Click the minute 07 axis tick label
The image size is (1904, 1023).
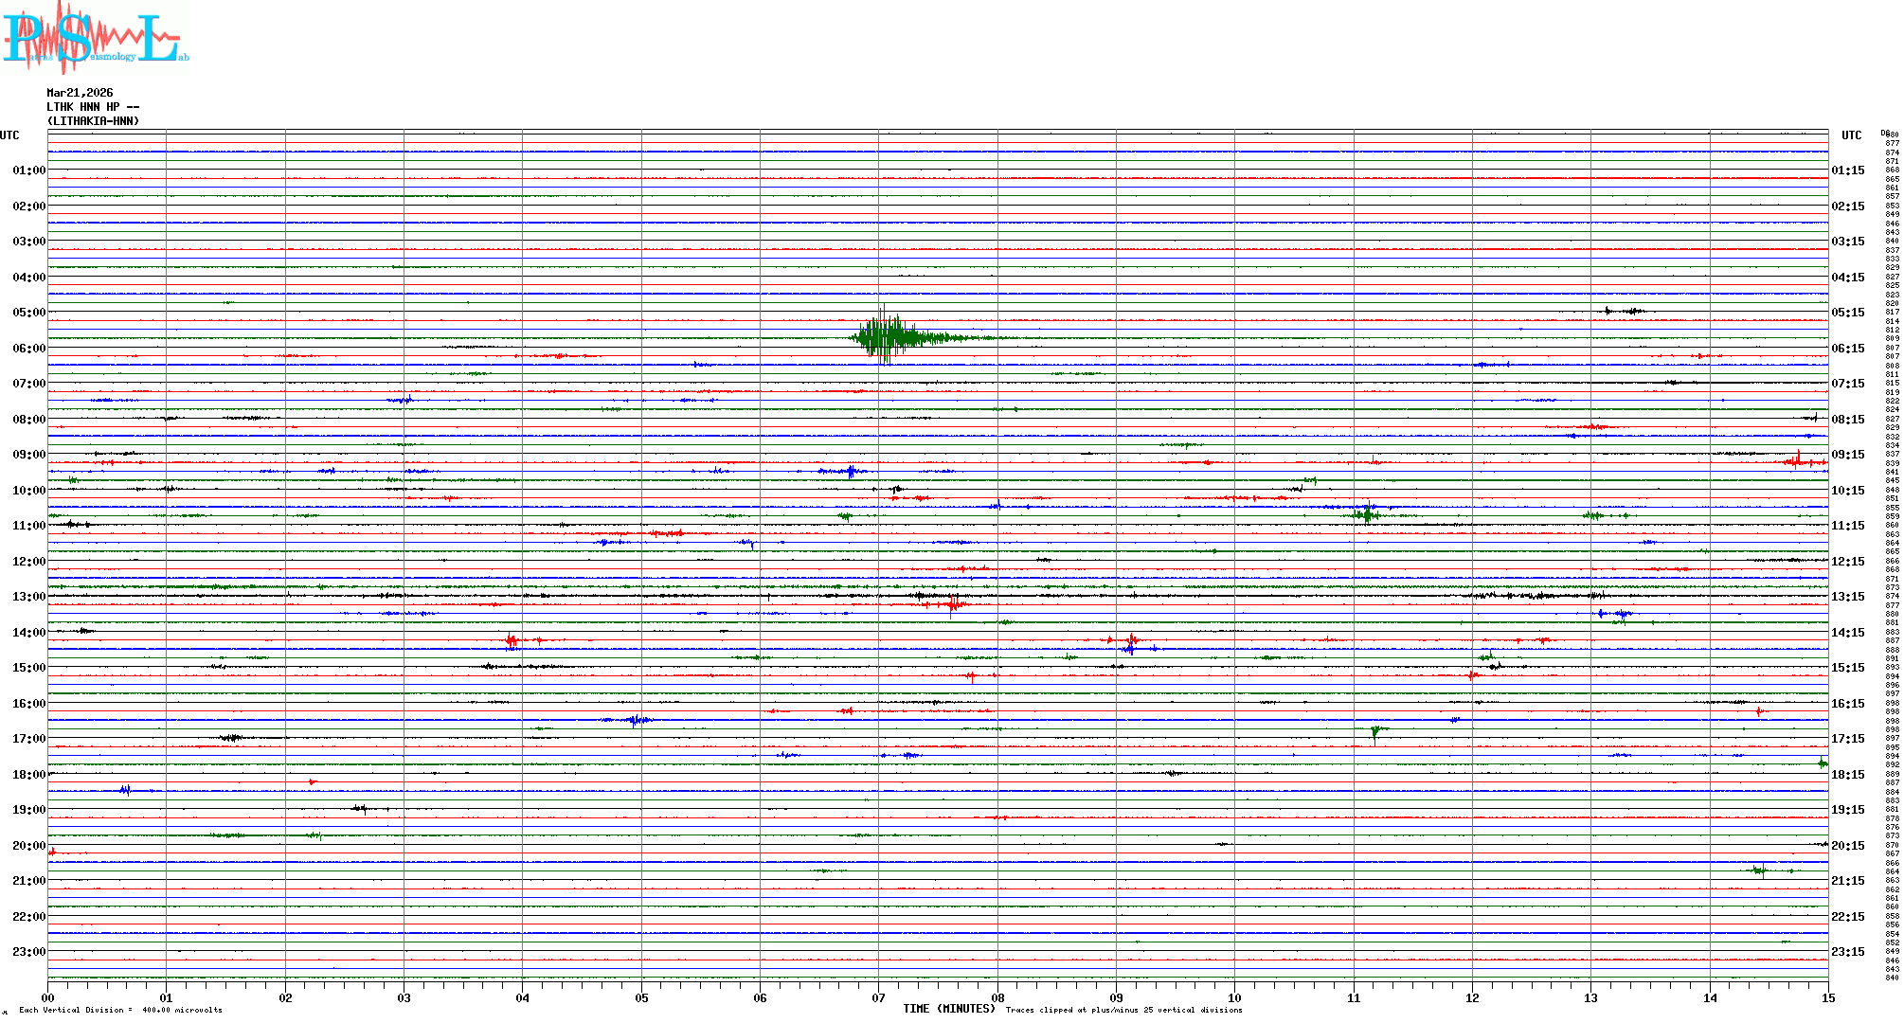(879, 998)
